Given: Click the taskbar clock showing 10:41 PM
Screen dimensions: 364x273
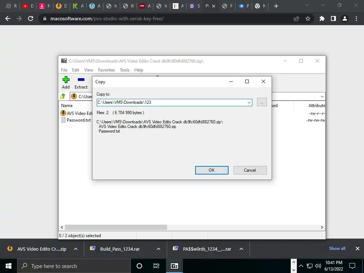Looking at the screenshot, I should 333,266.
